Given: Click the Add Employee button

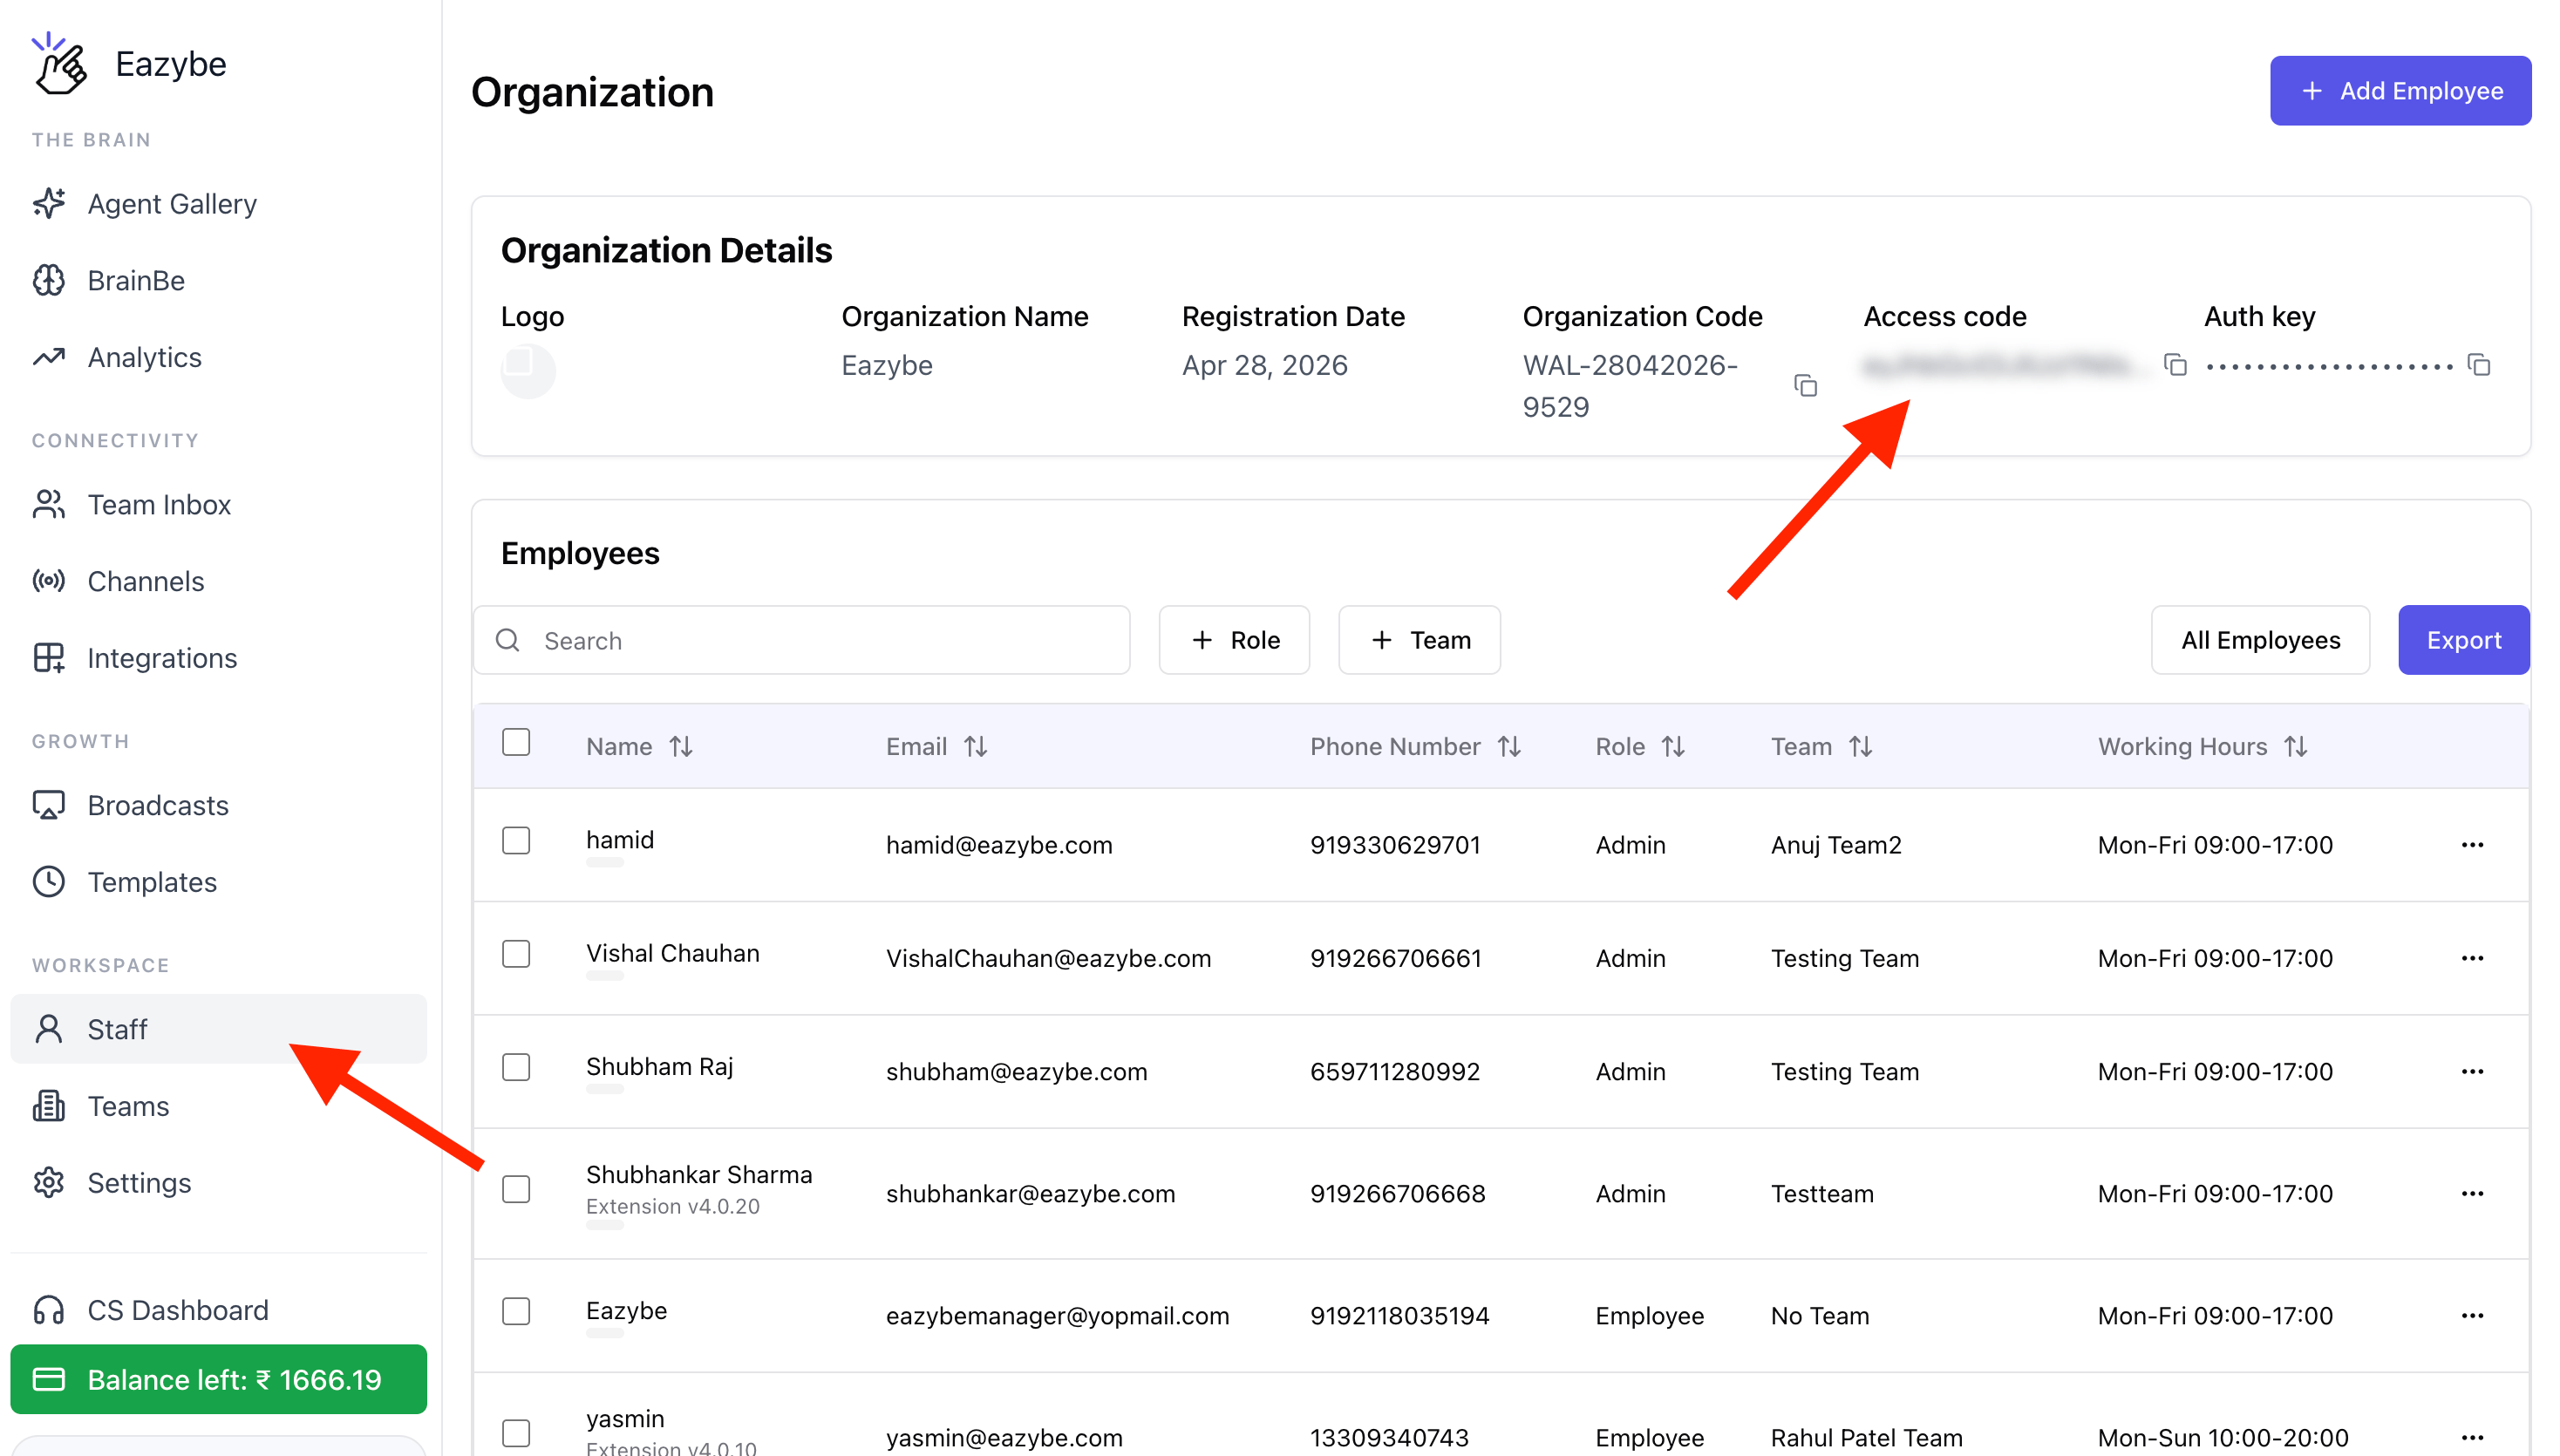Looking at the screenshot, I should (x=2400, y=91).
